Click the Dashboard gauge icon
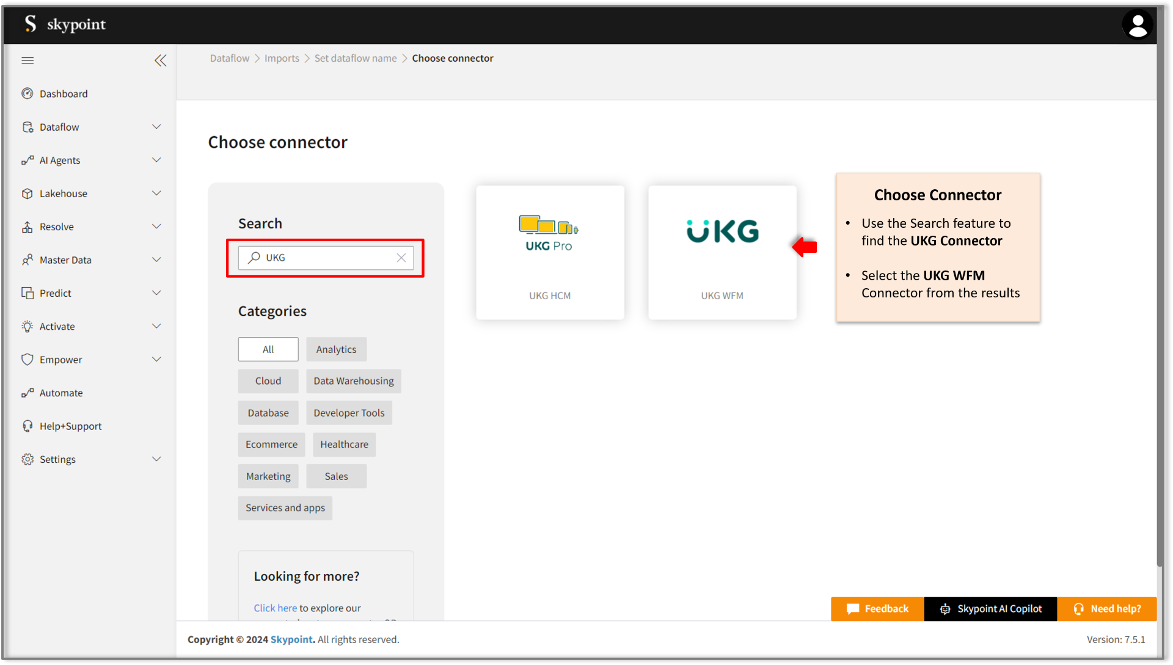 (27, 93)
